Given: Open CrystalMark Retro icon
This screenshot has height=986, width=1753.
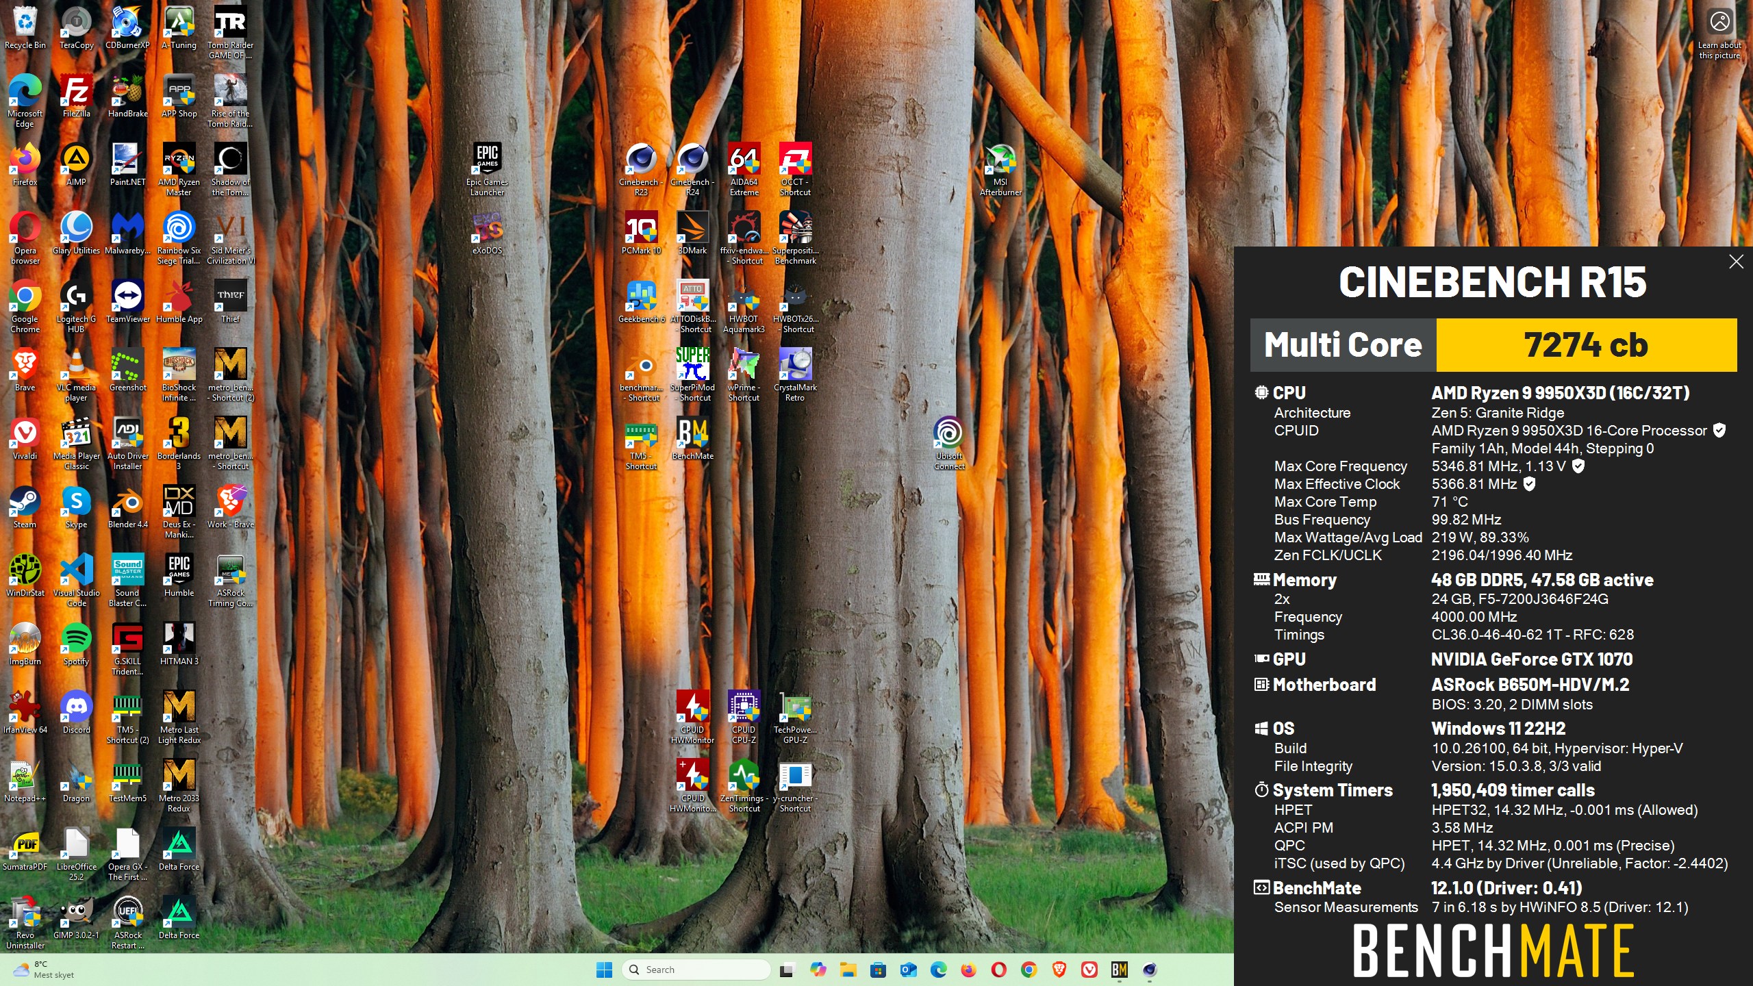Looking at the screenshot, I should pos(795,375).
